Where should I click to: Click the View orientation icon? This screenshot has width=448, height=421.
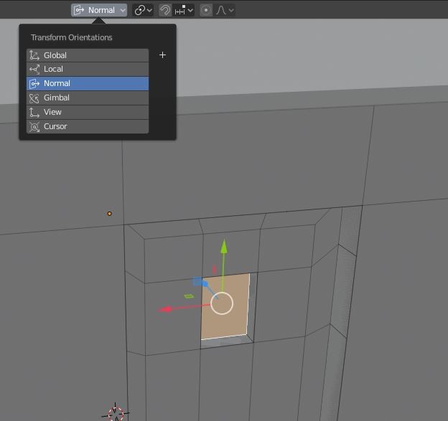click(34, 112)
